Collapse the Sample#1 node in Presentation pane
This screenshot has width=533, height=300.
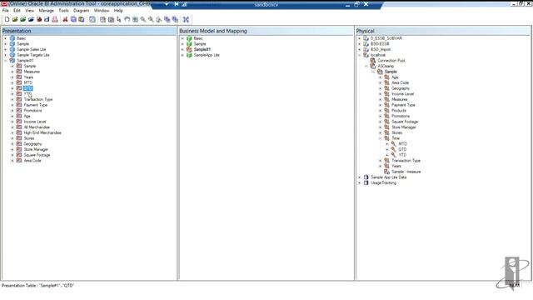point(6,61)
